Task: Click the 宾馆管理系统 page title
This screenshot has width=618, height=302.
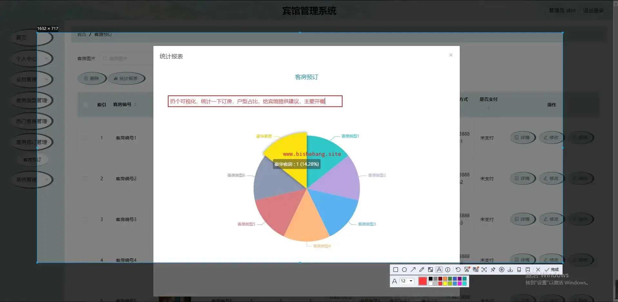Action: [x=309, y=11]
